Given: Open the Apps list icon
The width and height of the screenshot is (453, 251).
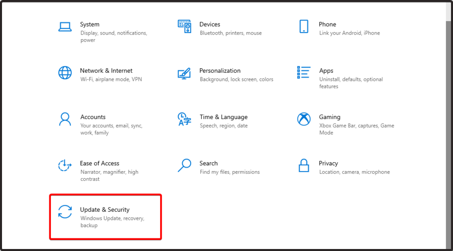Looking at the screenshot, I should (304, 72).
